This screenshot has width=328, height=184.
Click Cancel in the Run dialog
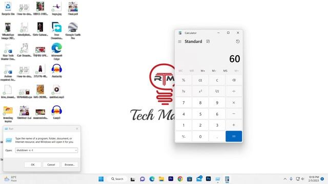tap(51, 165)
